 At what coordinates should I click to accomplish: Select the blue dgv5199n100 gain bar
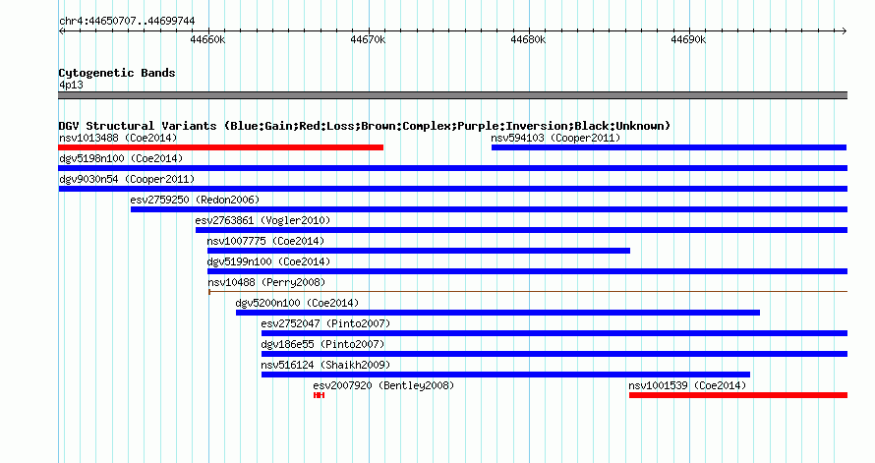click(x=527, y=271)
